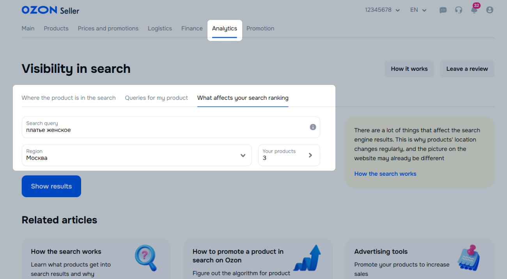This screenshot has height=279, width=507.
Task: Click the info icon in Search query
Action: click(x=313, y=127)
